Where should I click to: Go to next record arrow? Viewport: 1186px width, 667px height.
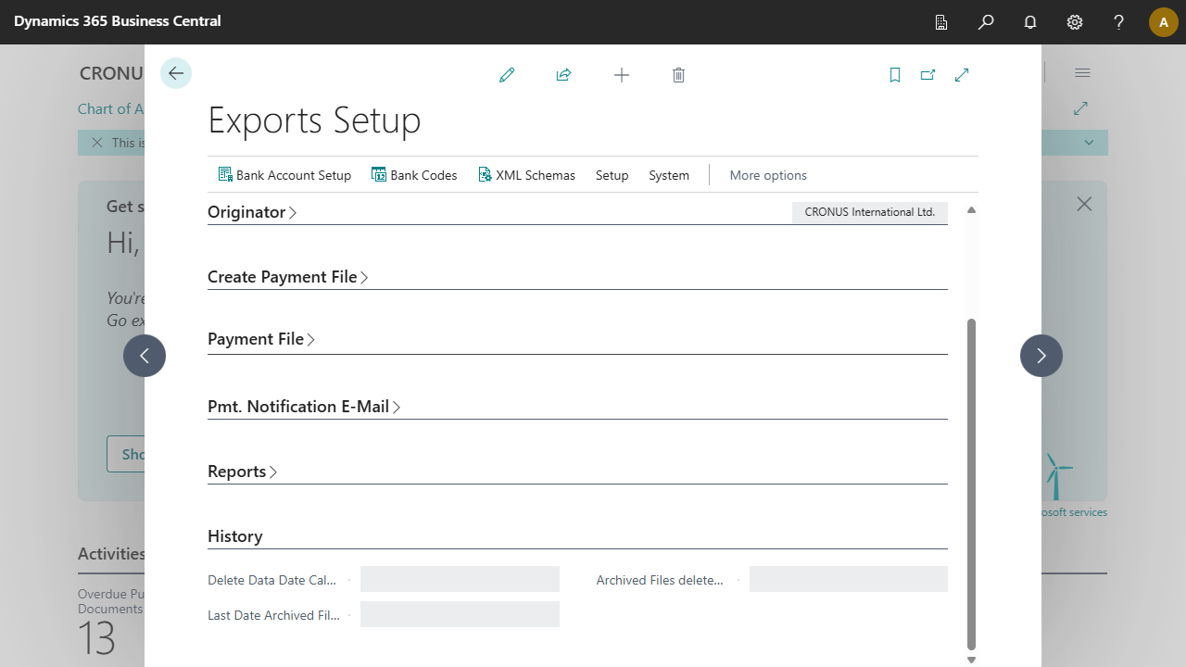tap(1041, 356)
